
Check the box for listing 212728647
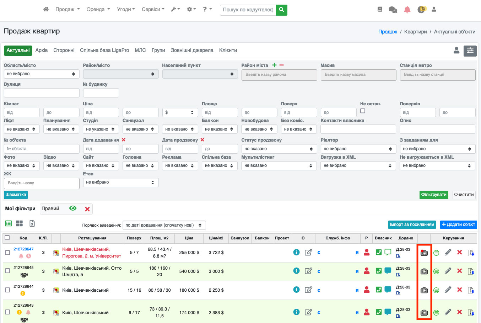(7, 253)
